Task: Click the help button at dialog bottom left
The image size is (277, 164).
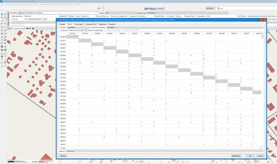Action: click(x=63, y=156)
